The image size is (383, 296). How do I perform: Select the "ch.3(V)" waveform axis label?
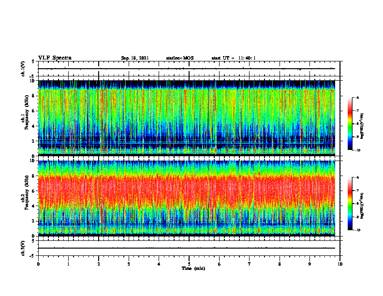coord(23,248)
